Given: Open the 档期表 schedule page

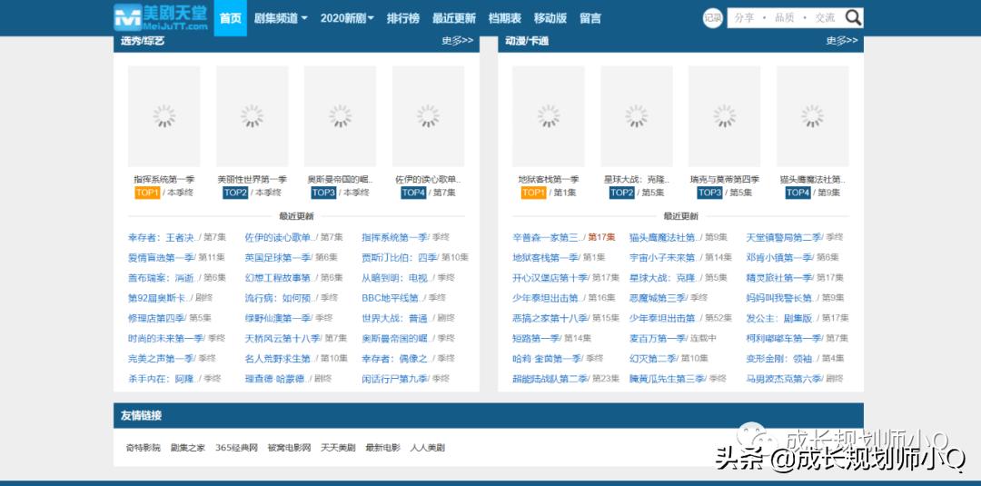Looking at the screenshot, I should 504,18.
